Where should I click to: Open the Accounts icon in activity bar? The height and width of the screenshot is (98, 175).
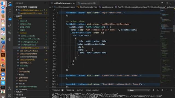10,88
